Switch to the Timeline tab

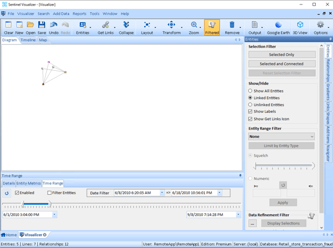[28, 40]
